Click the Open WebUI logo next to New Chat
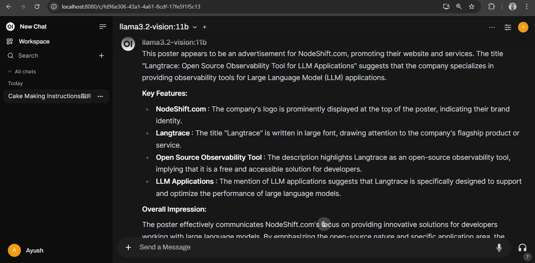Screen dimensions: 535x263 pyautogui.click(x=10, y=27)
